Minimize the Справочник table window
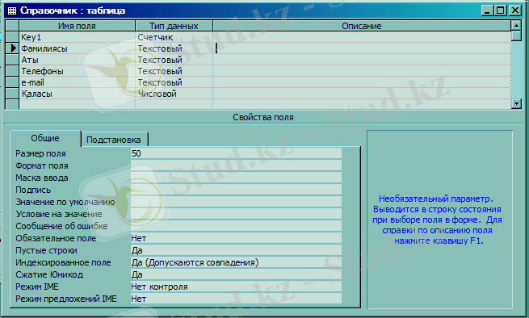This screenshot has height=318, width=529. coord(487,10)
